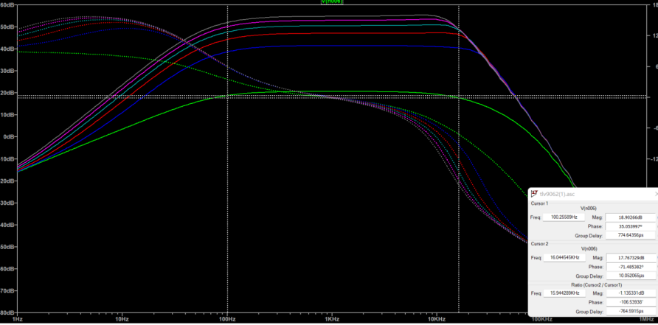Click the 10KHz frequency axis label
658x325 pixels.
click(x=437, y=320)
